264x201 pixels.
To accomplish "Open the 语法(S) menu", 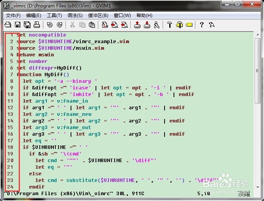I will (x=75, y=16).
